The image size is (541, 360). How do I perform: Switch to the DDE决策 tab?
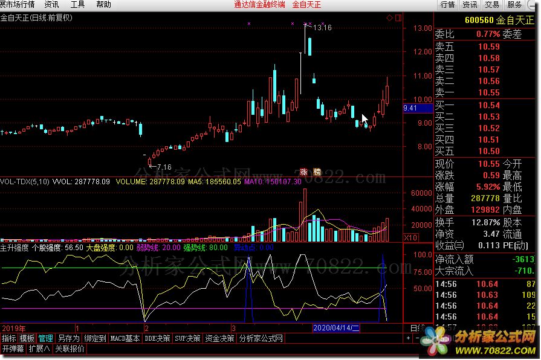click(157, 338)
